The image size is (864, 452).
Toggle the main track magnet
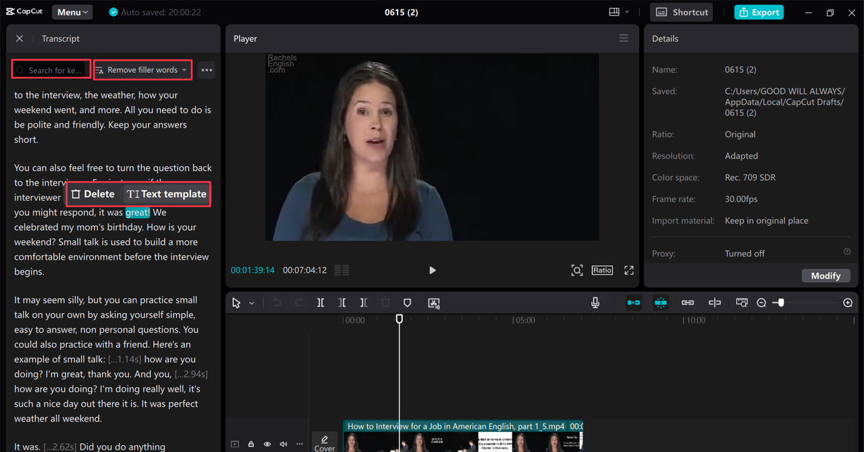(x=634, y=303)
